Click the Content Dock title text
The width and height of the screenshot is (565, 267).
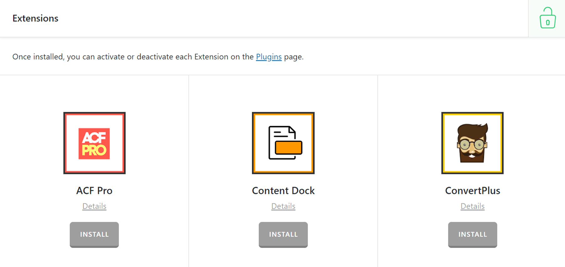(283, 190)
